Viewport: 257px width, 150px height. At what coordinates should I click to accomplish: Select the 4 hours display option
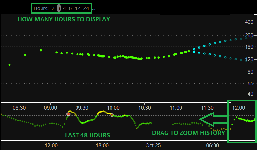click(x=64, y=8)
